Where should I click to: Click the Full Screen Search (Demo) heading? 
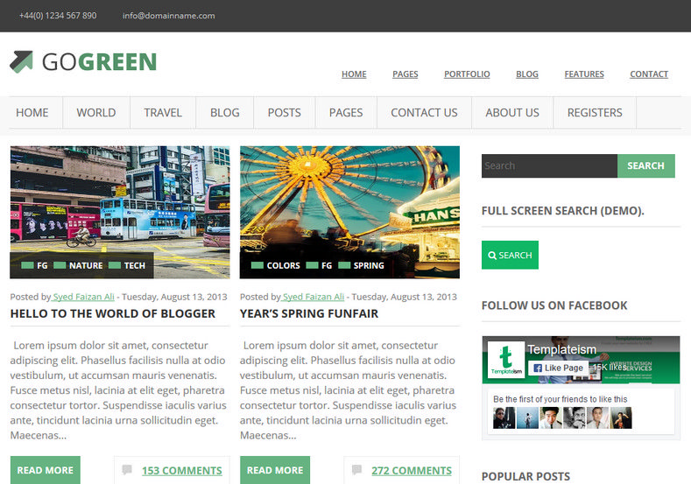tap(563, 211)
